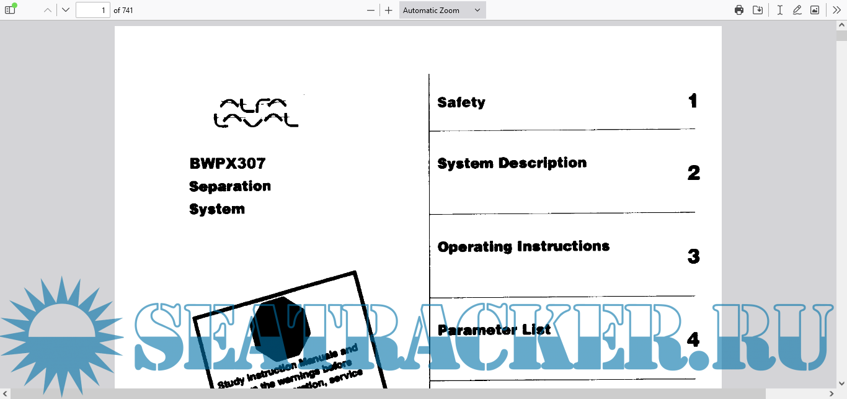Image resolution: width=847 pixels, height=399 pixels.
Task: Save the PDF file
Action: point(757,10)
